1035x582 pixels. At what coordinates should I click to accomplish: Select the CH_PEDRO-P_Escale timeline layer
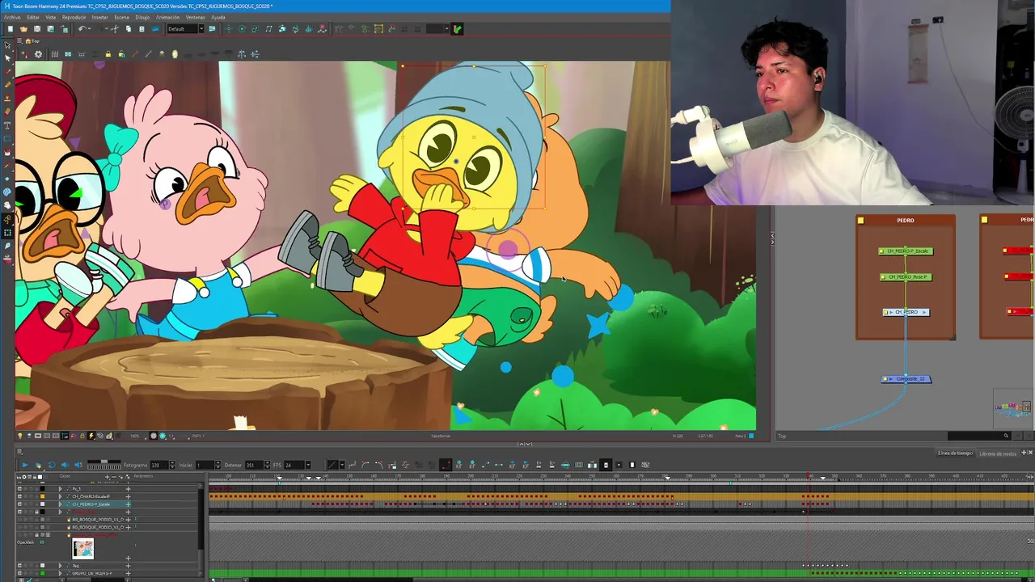(91, 504)
